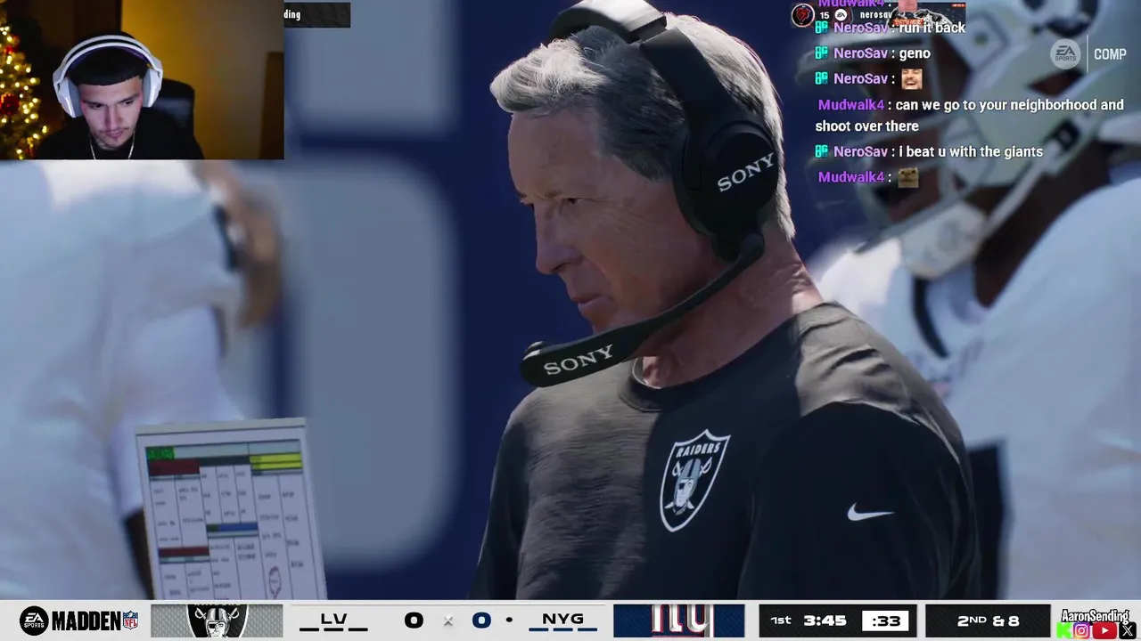Click the AaronSending channel name
The height and width of the screenshot is (641, 1141).
[1096, 616]
